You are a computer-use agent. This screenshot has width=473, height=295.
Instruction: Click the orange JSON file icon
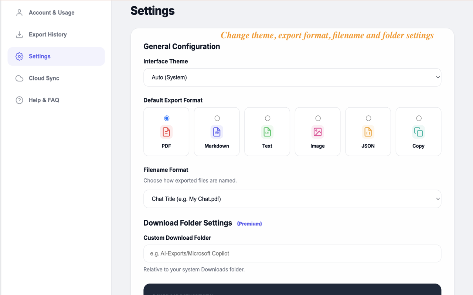(x=368, y=132)
